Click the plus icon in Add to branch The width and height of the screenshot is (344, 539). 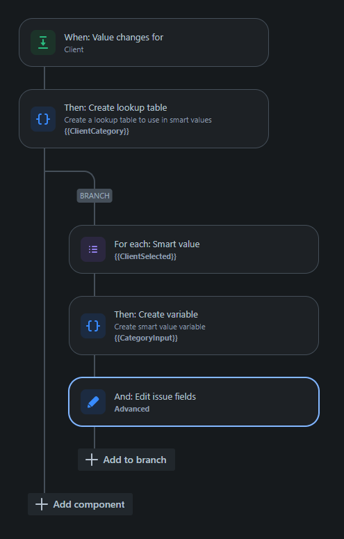92,460
